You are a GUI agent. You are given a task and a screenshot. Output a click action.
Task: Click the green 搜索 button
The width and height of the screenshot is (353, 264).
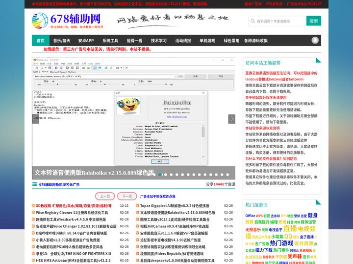pos(314,21)
